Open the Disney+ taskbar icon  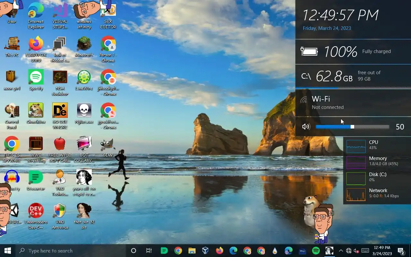(x=302, y=251)
